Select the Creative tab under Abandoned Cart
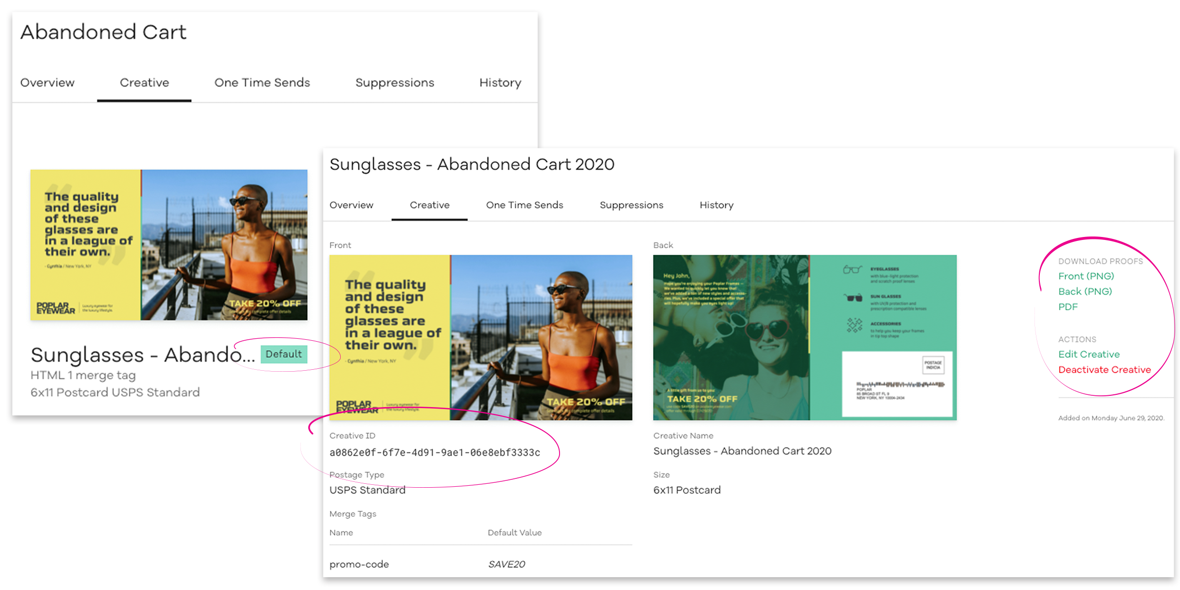 pyautogui.click(x=144, y=83)
